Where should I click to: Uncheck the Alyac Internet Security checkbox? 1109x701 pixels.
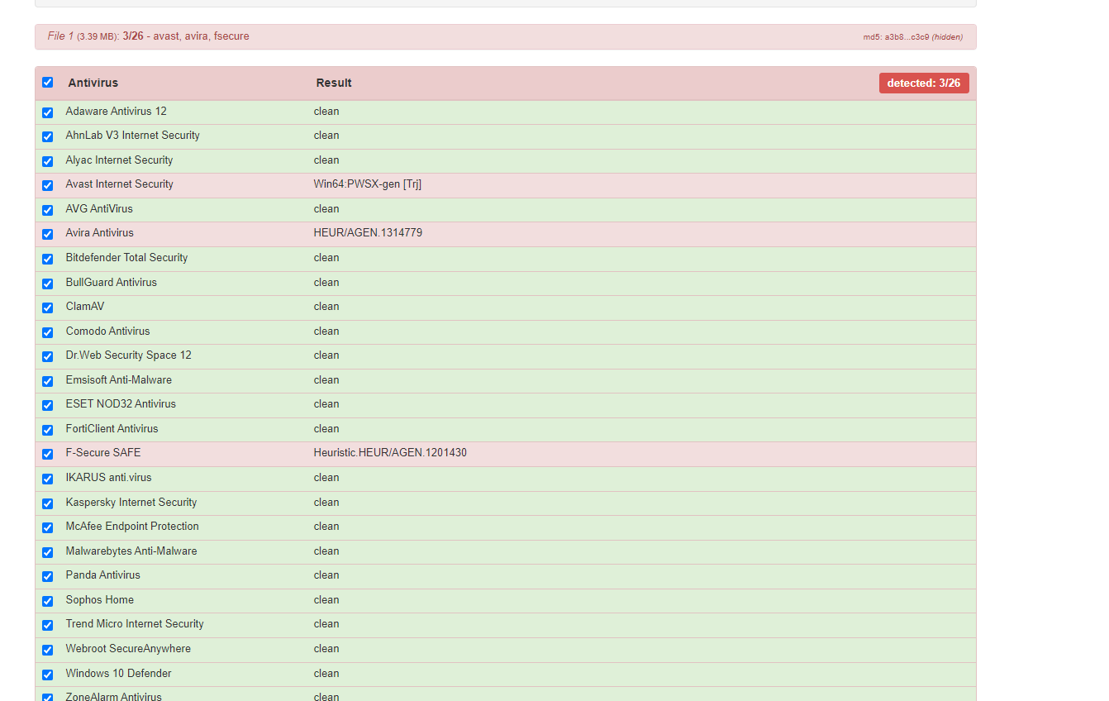point(47,161)
